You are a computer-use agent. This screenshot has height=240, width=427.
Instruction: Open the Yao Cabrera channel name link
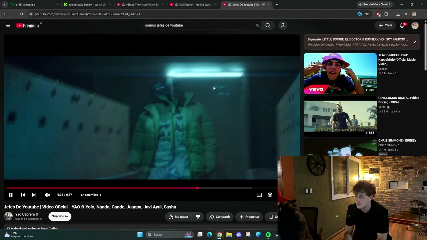pos(25,214)
